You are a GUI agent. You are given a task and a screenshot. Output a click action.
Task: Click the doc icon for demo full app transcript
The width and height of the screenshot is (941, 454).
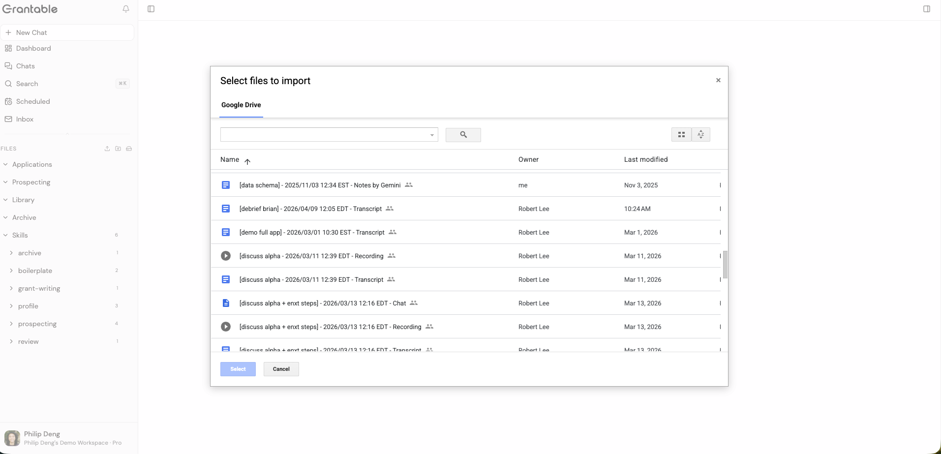click(226, 232)
